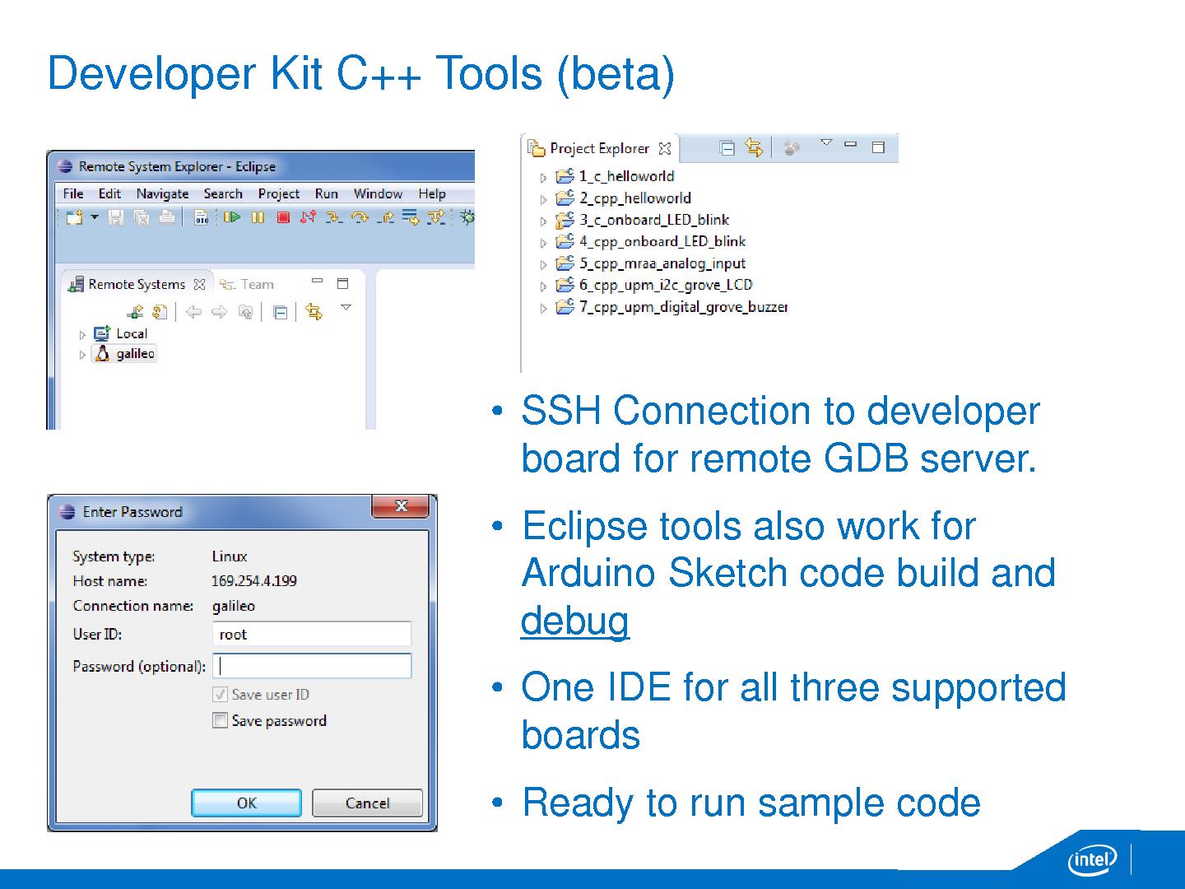The width and height of the screenshot is (1185, 889).
Task: Enable the Save password checkbox
Action: tap(220, 720)
